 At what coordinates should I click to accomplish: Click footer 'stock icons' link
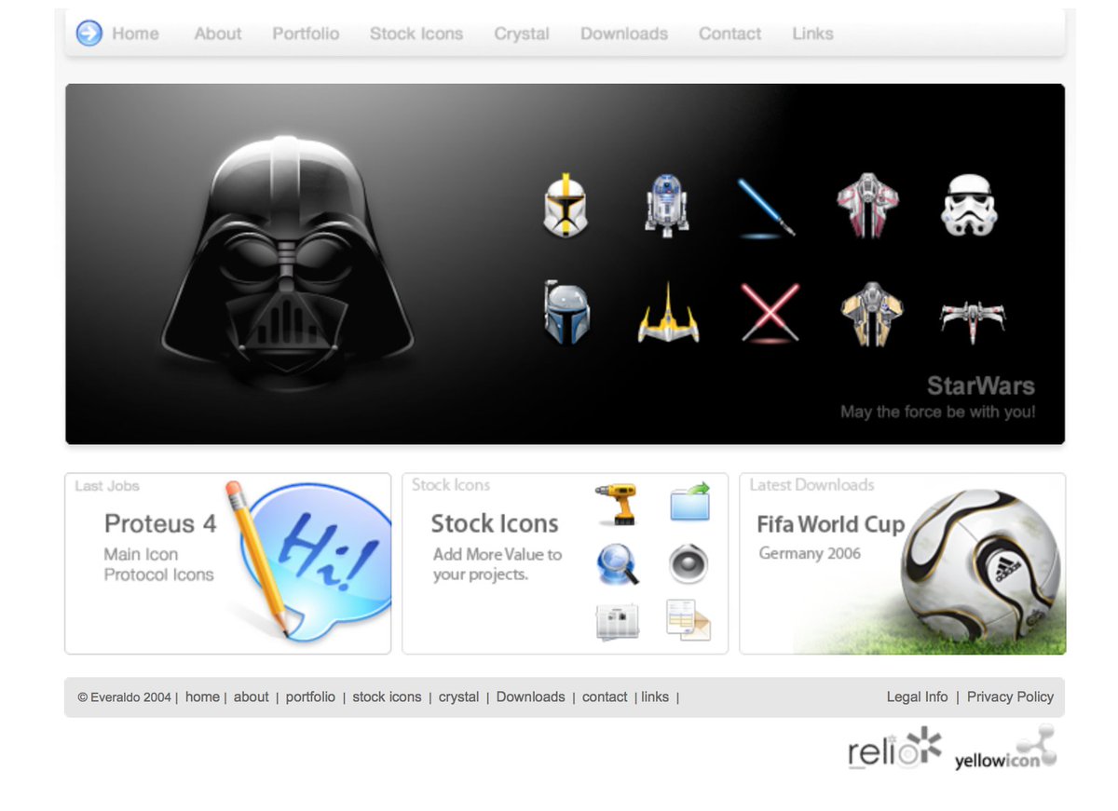pyautogui.click(x=387, y=696)
